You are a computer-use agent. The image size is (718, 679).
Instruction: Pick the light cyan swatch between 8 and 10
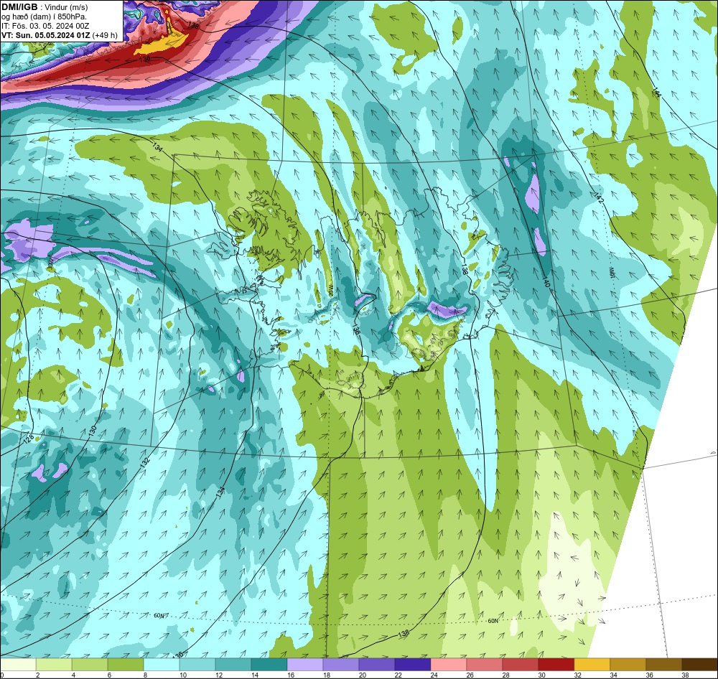(162, 665)
